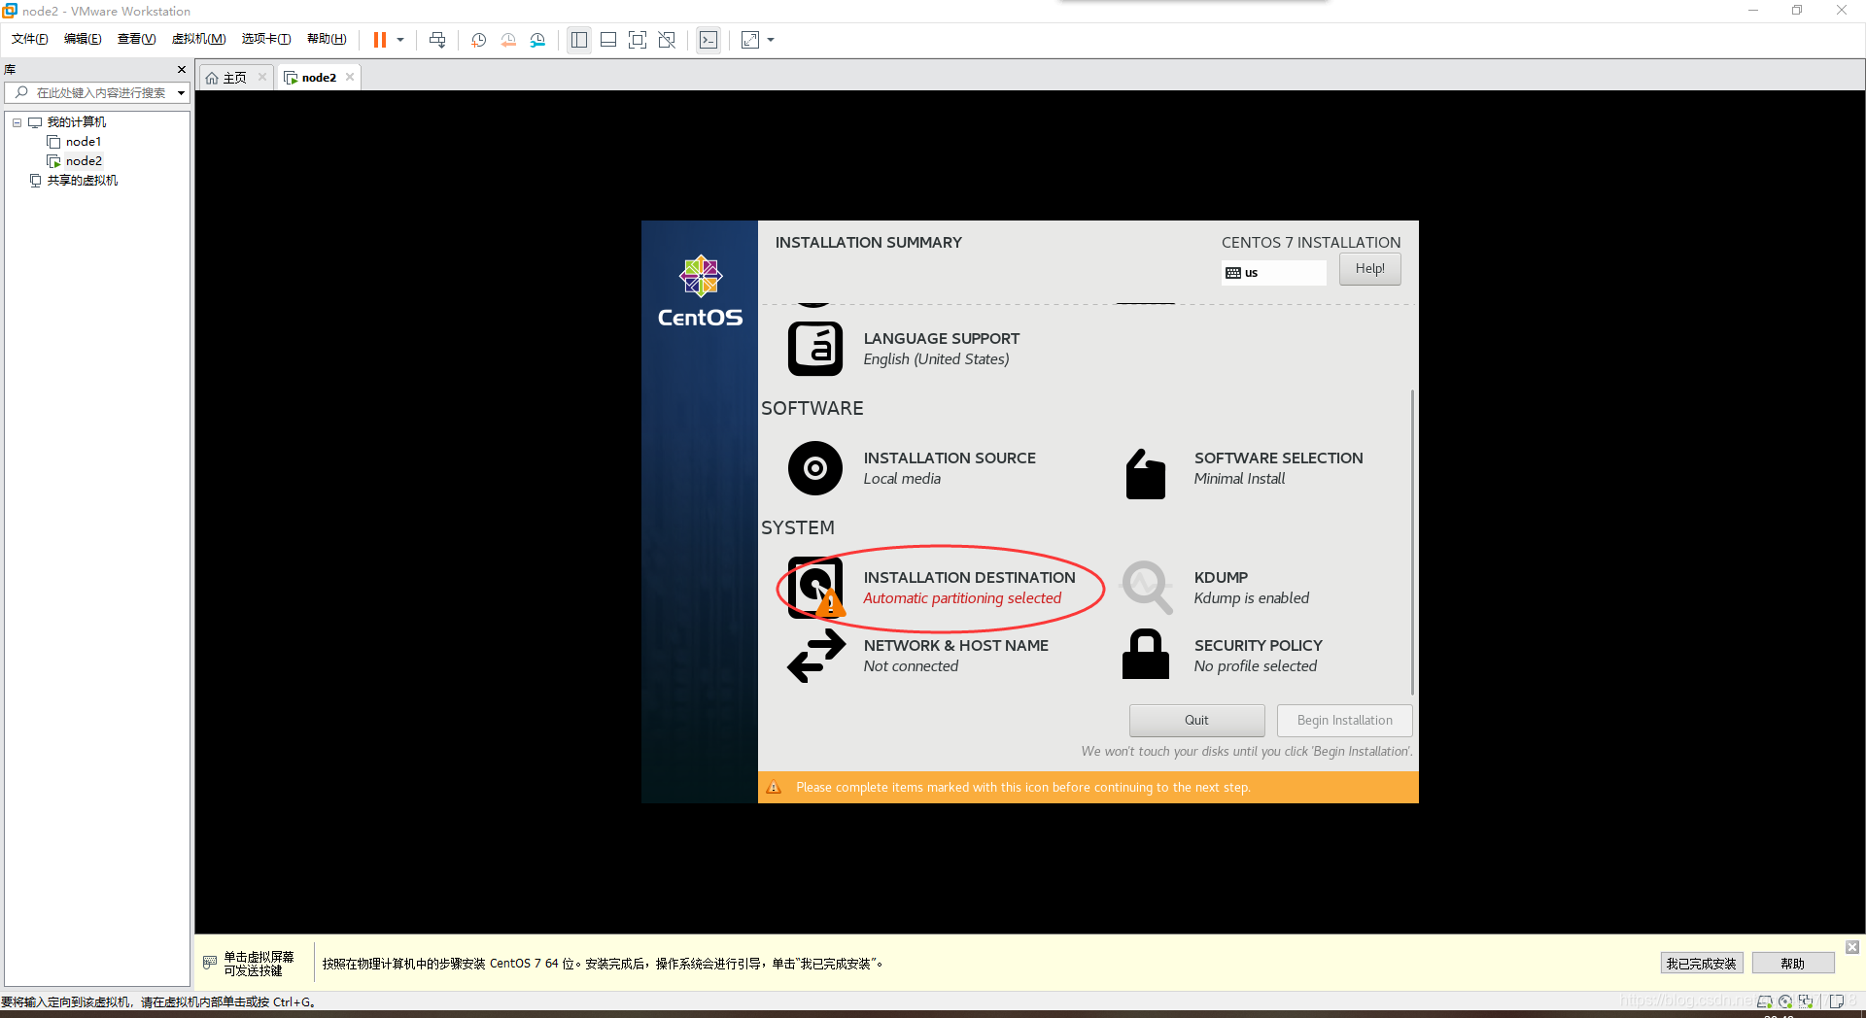Click the CD/DVD device status icon
This screenshot has height=1018, width=1866.
(1785, 1001)
